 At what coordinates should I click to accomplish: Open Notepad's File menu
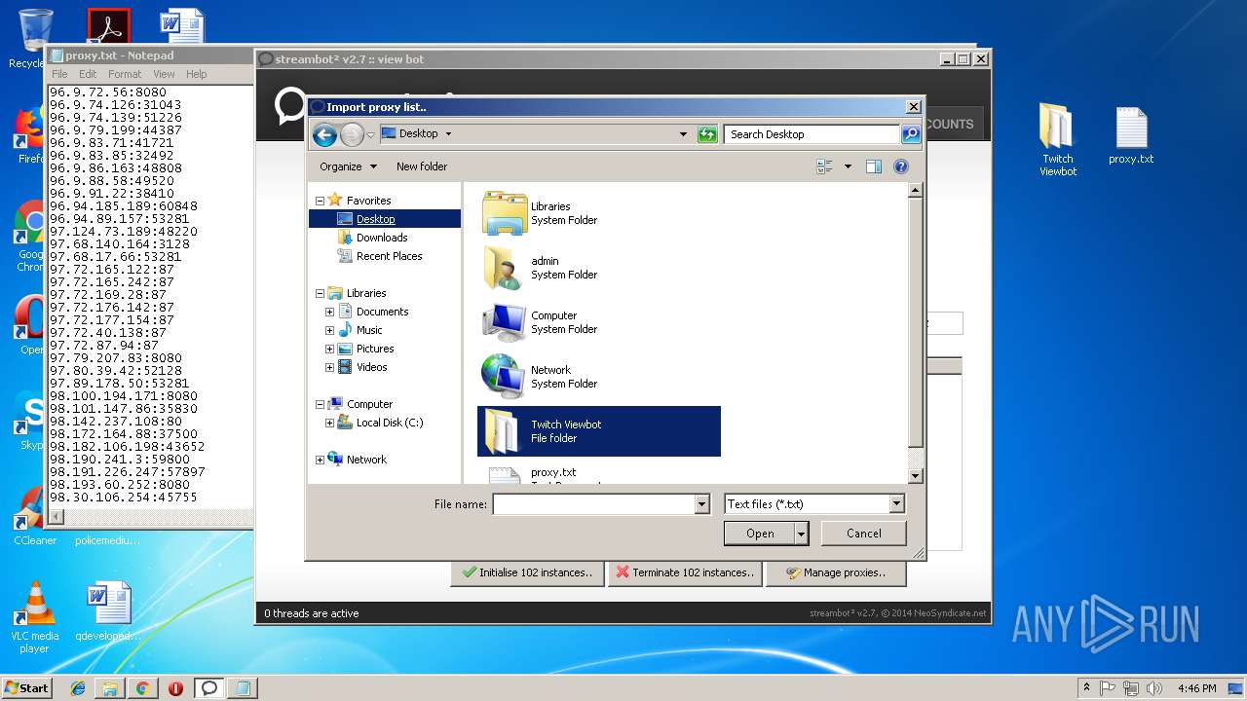59,74
